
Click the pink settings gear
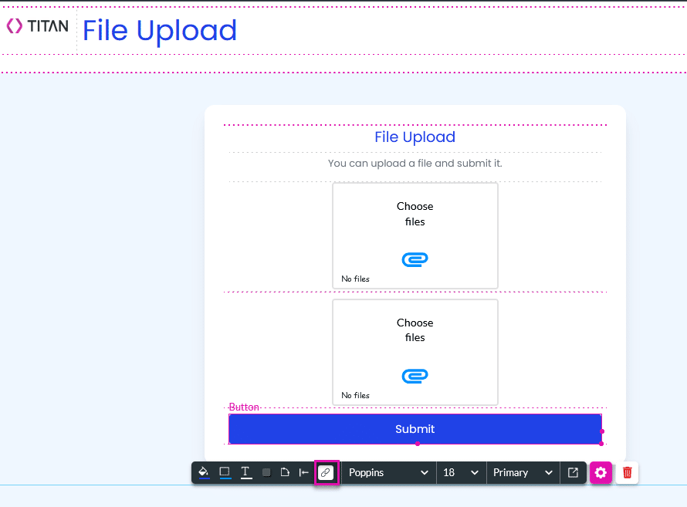(x=601, y=472)
